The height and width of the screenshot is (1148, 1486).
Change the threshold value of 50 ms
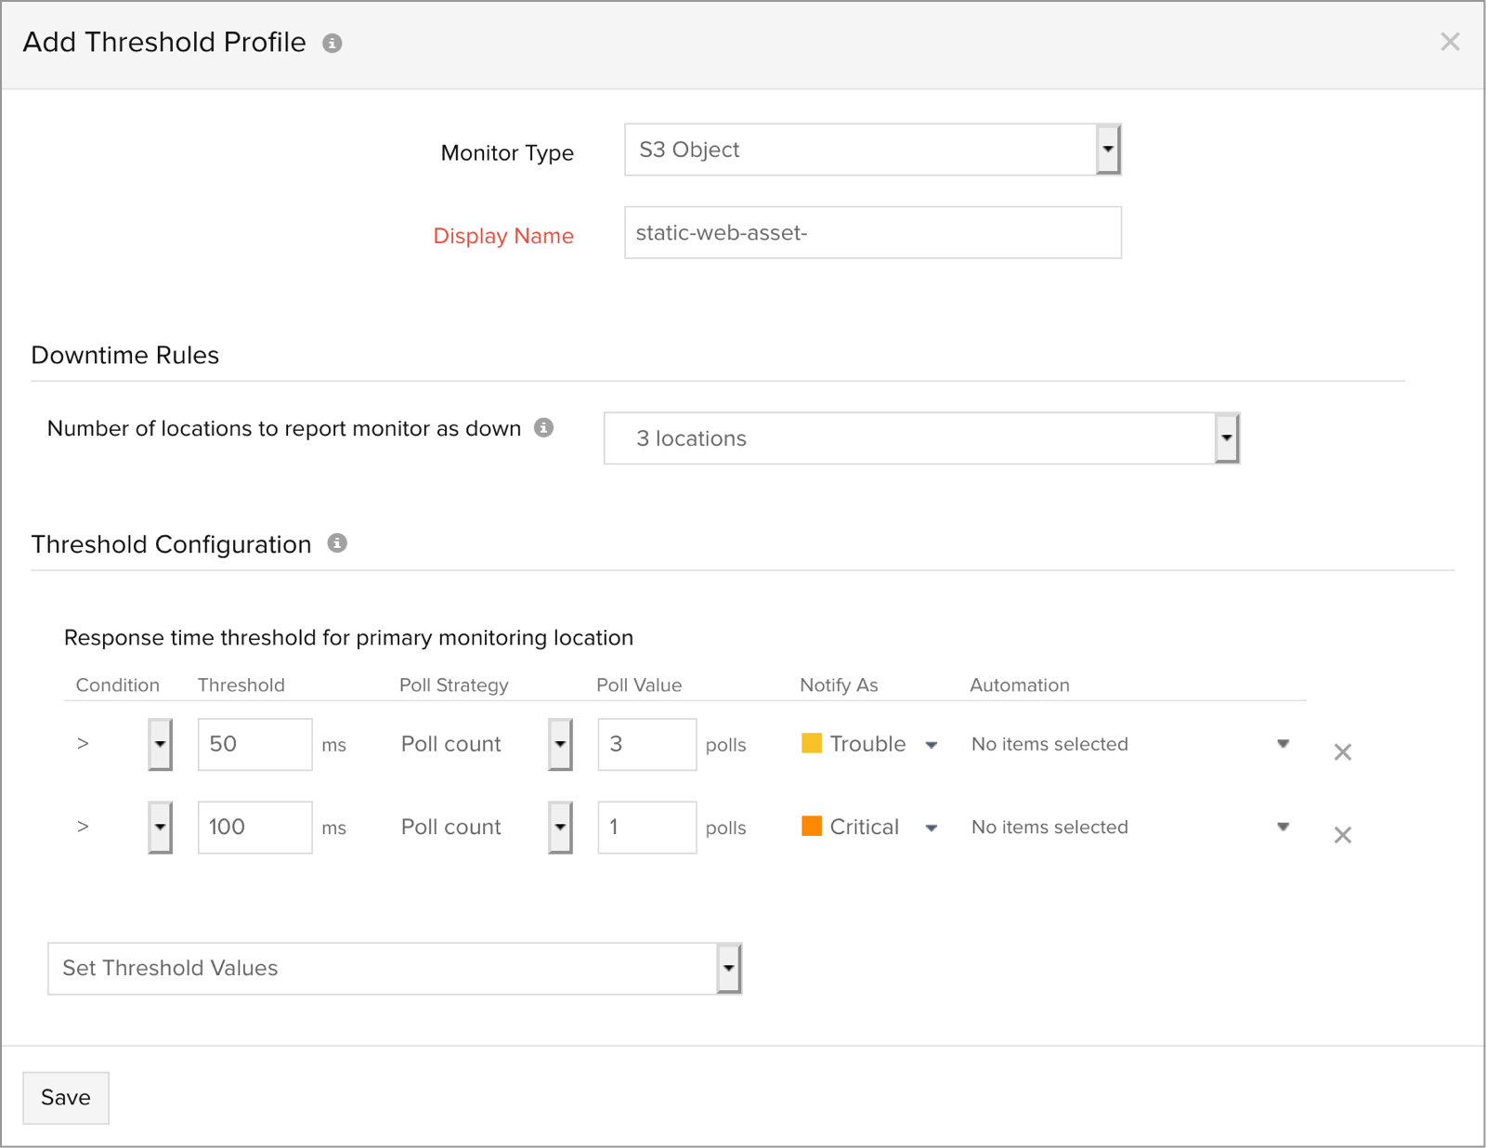[254, 744]
